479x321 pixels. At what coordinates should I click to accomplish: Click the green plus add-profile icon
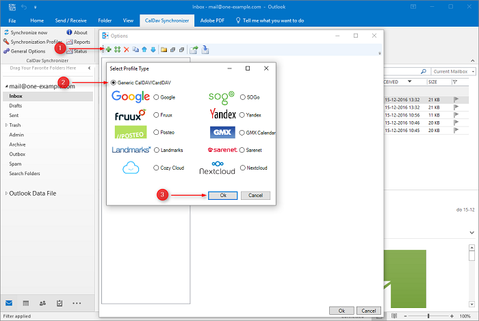[107, 50]
